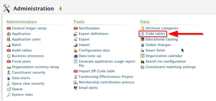216x101 pixels.
Task: Open the Query view security link
Action: pos(28,83)
